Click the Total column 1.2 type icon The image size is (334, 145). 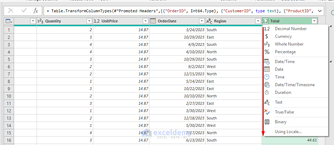265,21
